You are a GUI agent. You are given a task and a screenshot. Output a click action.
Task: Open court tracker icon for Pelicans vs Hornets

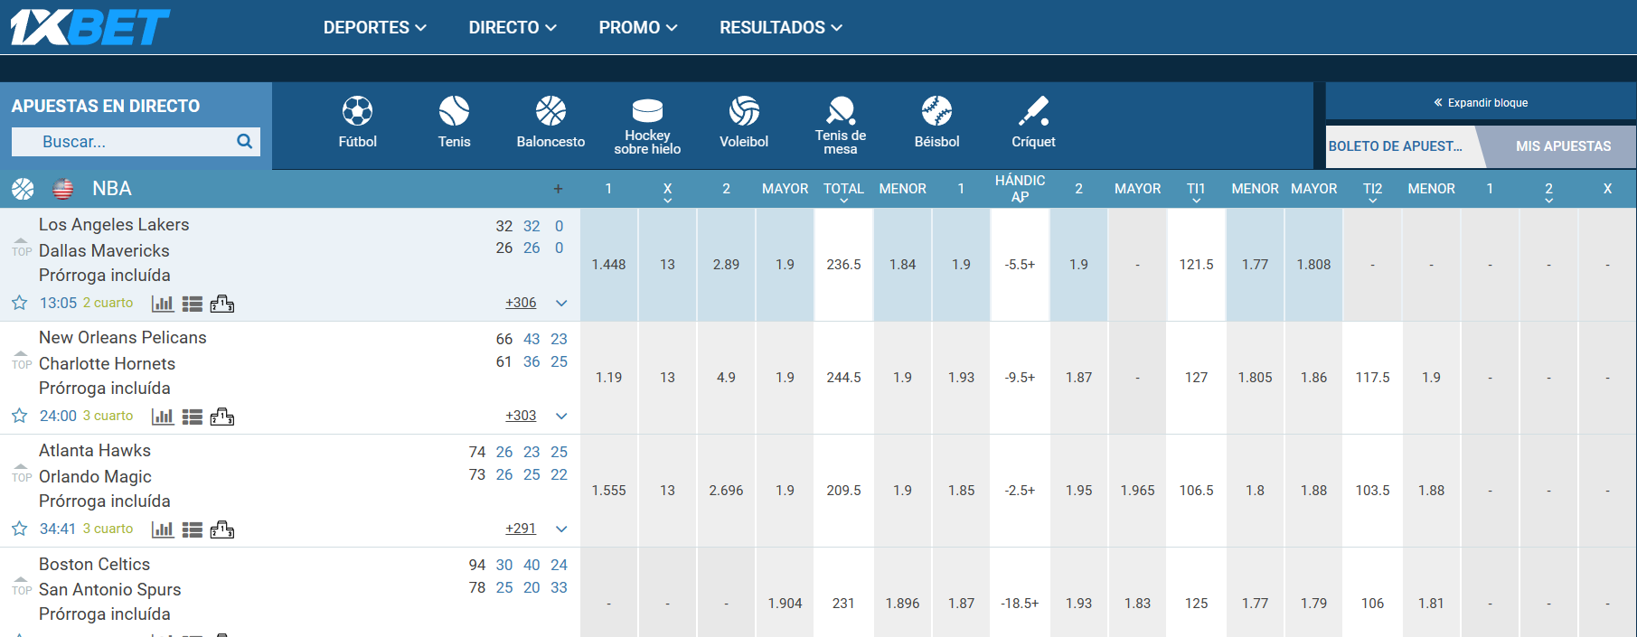click(x=222, y=417)
